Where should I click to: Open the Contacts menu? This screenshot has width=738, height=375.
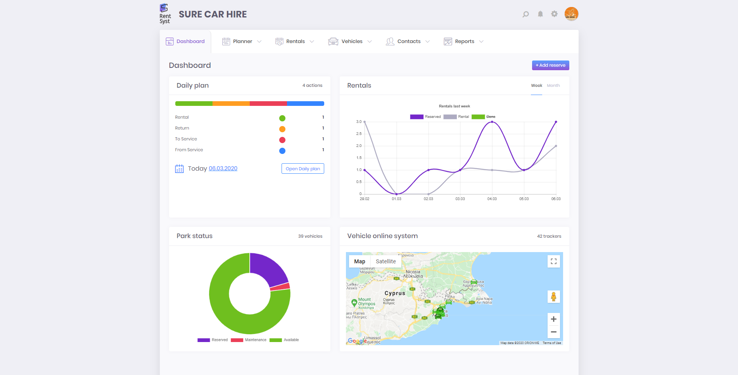[409, 41]
